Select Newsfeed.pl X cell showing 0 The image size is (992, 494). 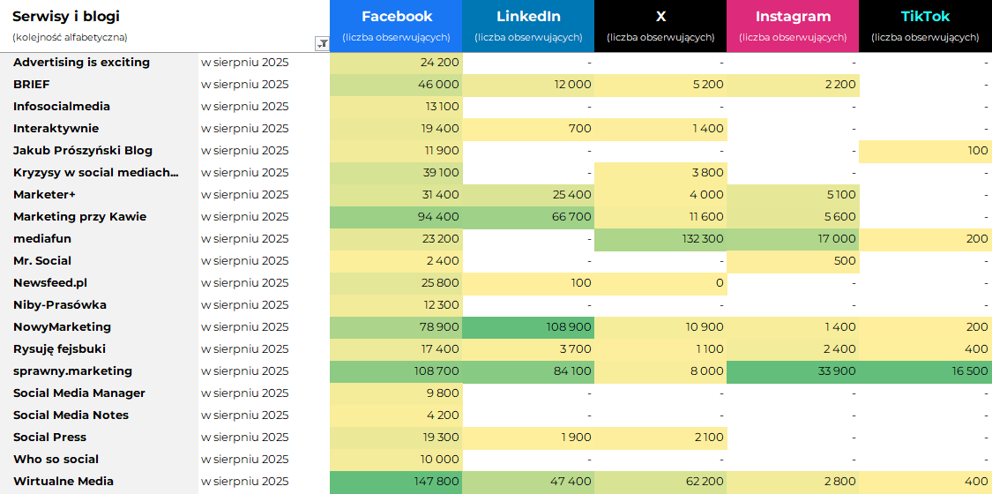point(660,283)
